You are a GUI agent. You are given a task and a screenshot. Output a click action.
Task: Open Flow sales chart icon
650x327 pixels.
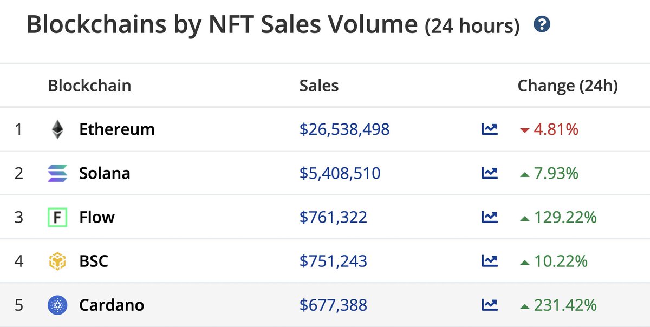489,217
